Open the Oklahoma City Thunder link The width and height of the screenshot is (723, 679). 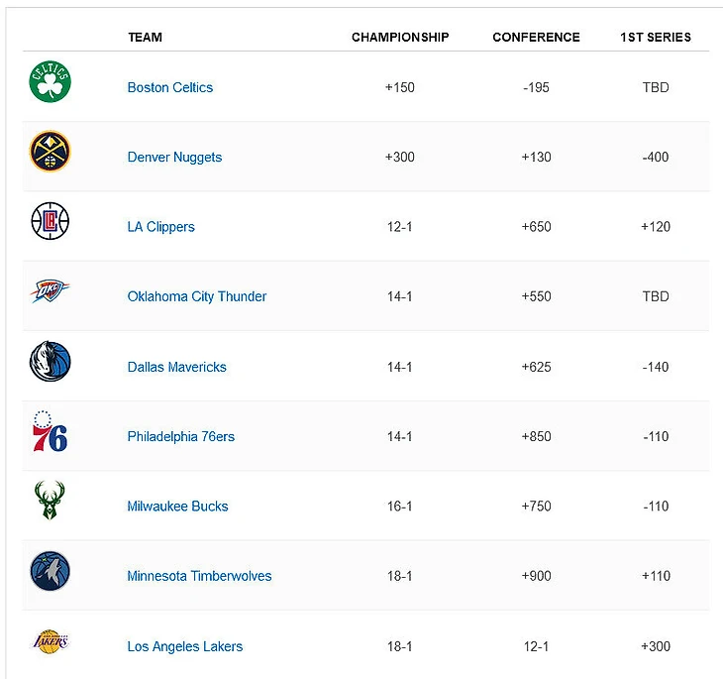point(197,296)
